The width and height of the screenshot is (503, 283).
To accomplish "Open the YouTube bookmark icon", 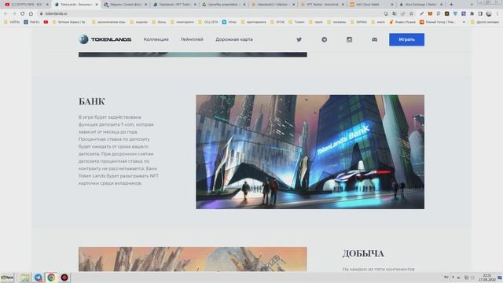I will coord(46,22).
